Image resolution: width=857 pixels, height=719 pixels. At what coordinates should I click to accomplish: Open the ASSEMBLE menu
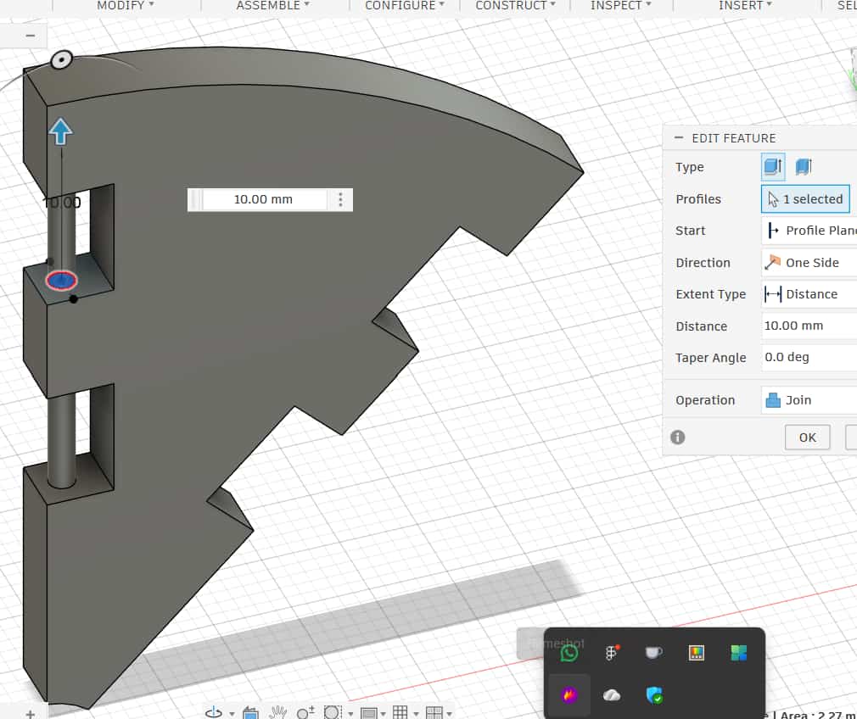(x=272, y=5)
